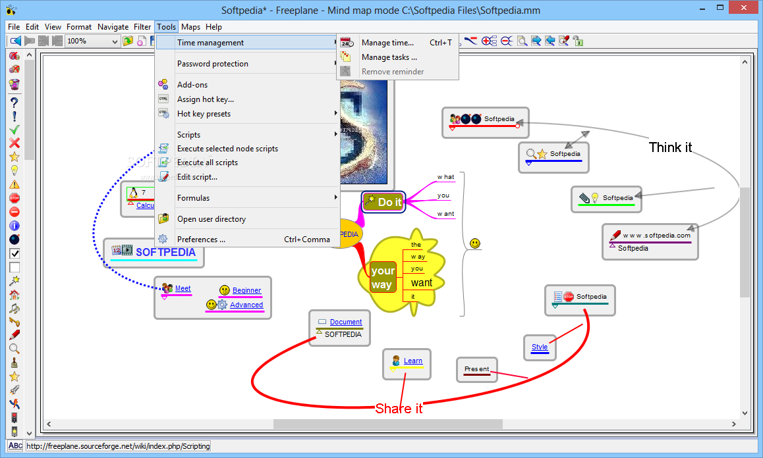This screenshot has height=458, width=763.
Task: Add the black bomb icon
Action: (x=14, y=240)
